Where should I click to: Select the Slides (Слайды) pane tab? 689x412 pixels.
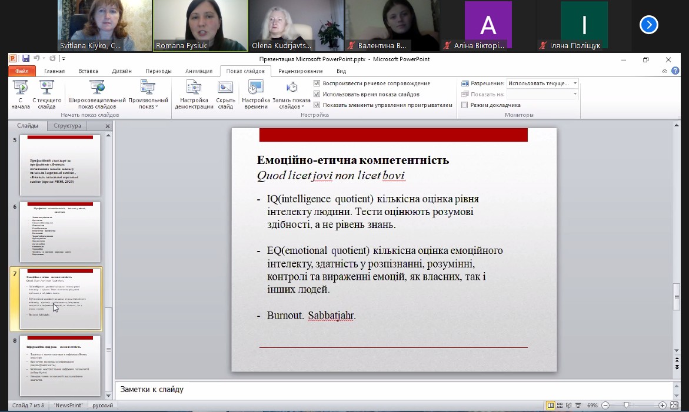[28, 126]
